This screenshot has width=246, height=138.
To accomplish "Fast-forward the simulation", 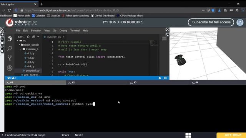I will click(x=2, y=51).
